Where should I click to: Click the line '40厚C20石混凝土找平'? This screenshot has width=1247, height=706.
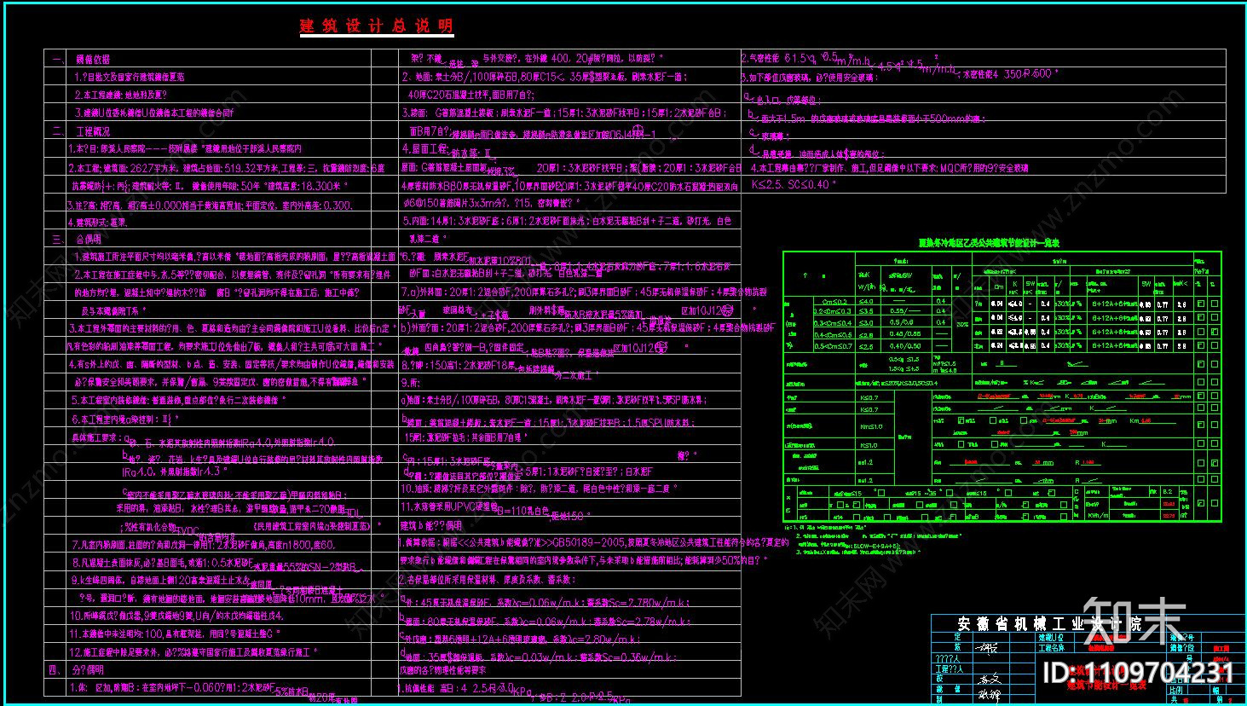471,94
